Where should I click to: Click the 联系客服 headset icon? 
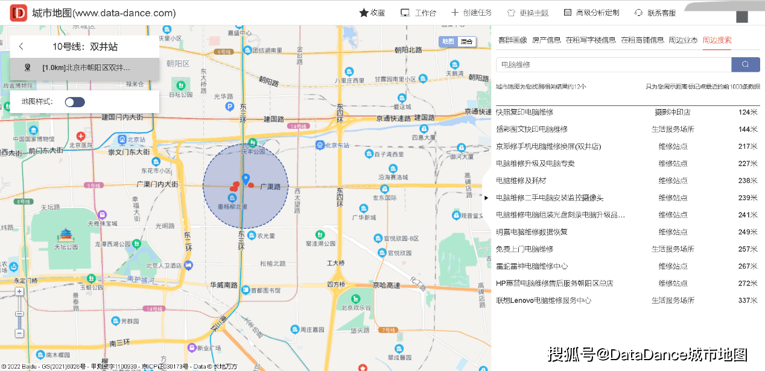pyautogui.click(x=638, y=13)
